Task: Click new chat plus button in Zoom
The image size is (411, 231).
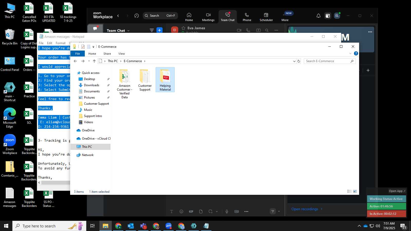Action: coord(160,30)
